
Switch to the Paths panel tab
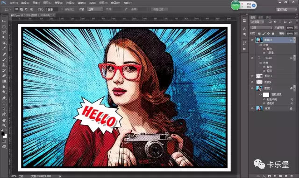[268, 17]
